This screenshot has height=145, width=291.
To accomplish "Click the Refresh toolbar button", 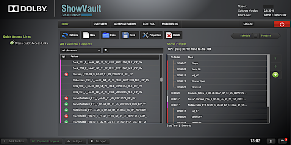I will click(70, 35).
